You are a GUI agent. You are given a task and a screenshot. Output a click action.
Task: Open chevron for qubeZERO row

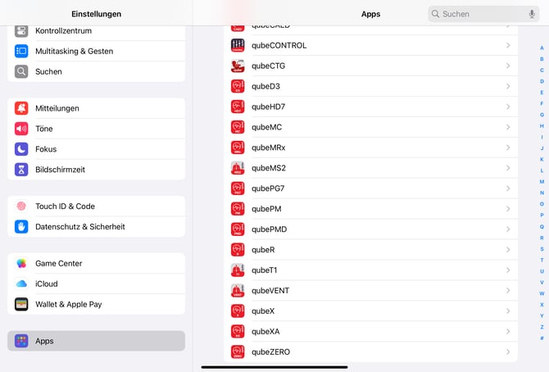(x=508, y=352)
